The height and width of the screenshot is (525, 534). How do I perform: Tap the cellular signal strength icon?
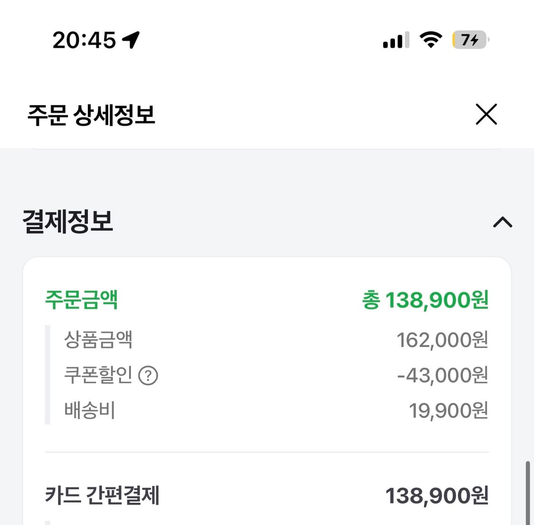coord(395,40)
